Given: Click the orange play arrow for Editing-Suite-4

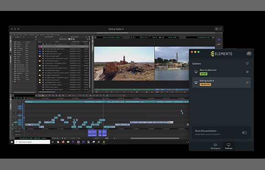Looking at the screenshot, I should coord(247,82).
